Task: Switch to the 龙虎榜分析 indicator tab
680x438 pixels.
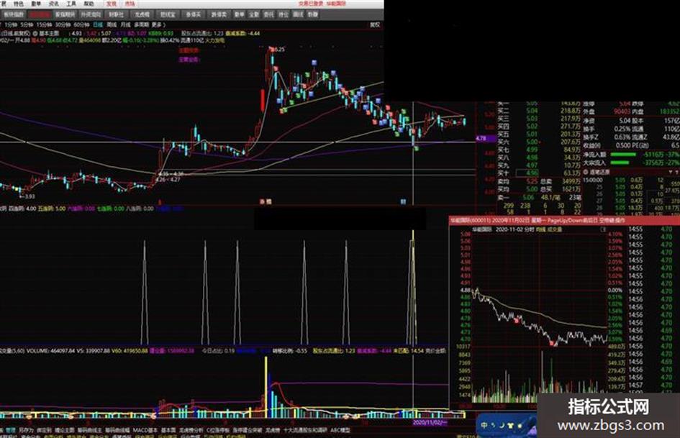Action: (x=191, y=430)
